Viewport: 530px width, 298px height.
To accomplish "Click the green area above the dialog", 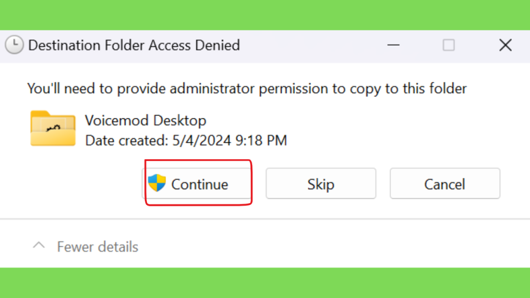I will point(265,15).
